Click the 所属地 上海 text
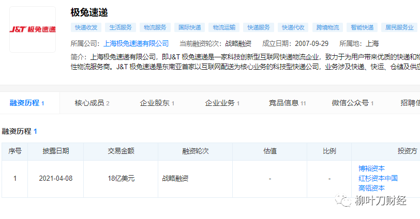Screen dimensions: 420x219 [359, 43]
